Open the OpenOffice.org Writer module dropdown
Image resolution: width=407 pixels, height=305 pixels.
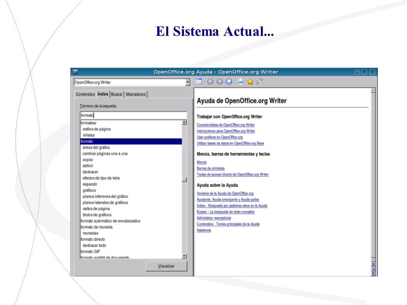188,82
